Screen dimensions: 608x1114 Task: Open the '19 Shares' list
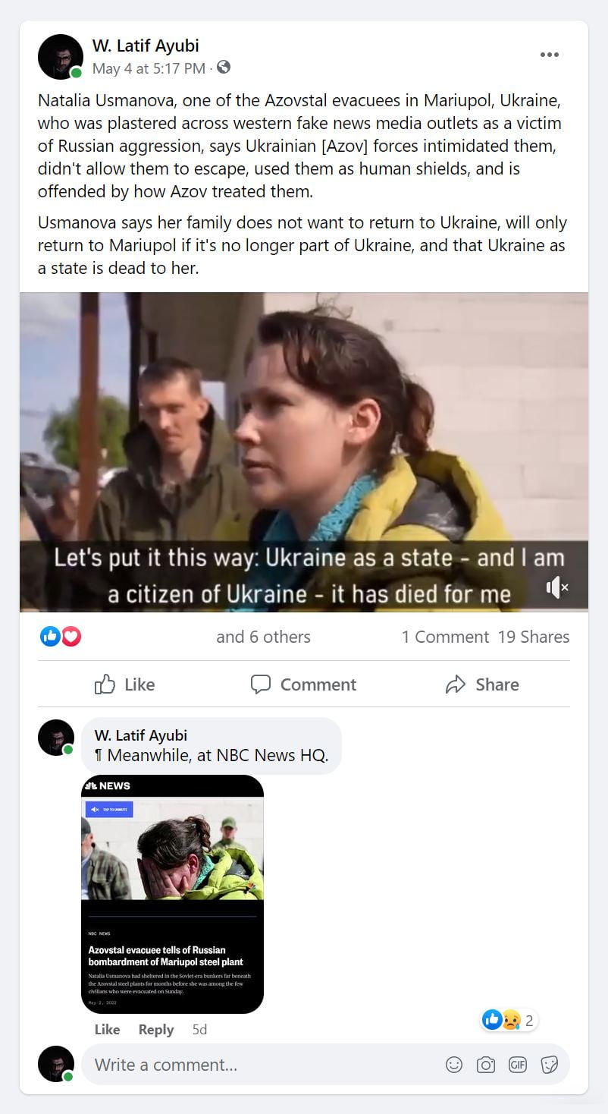point(534,637)
